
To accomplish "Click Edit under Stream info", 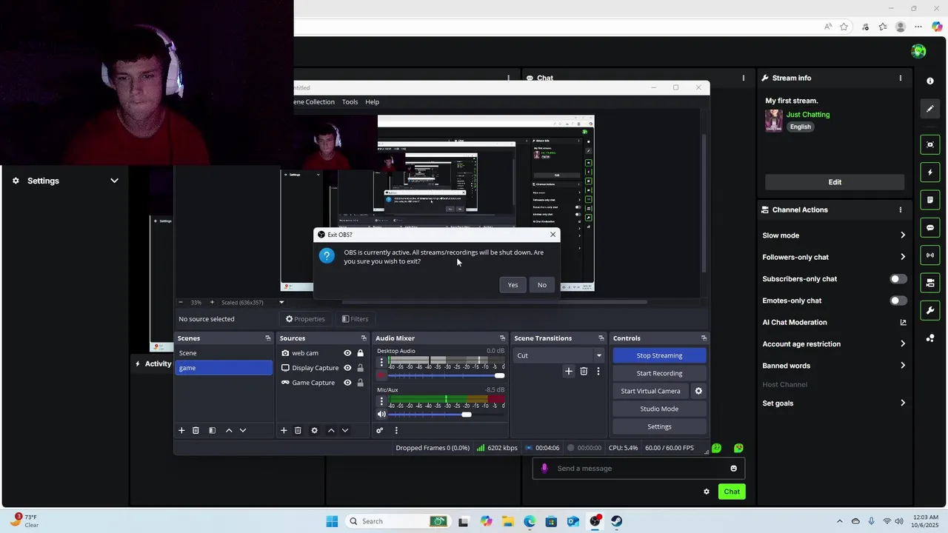I will (835, 182).
